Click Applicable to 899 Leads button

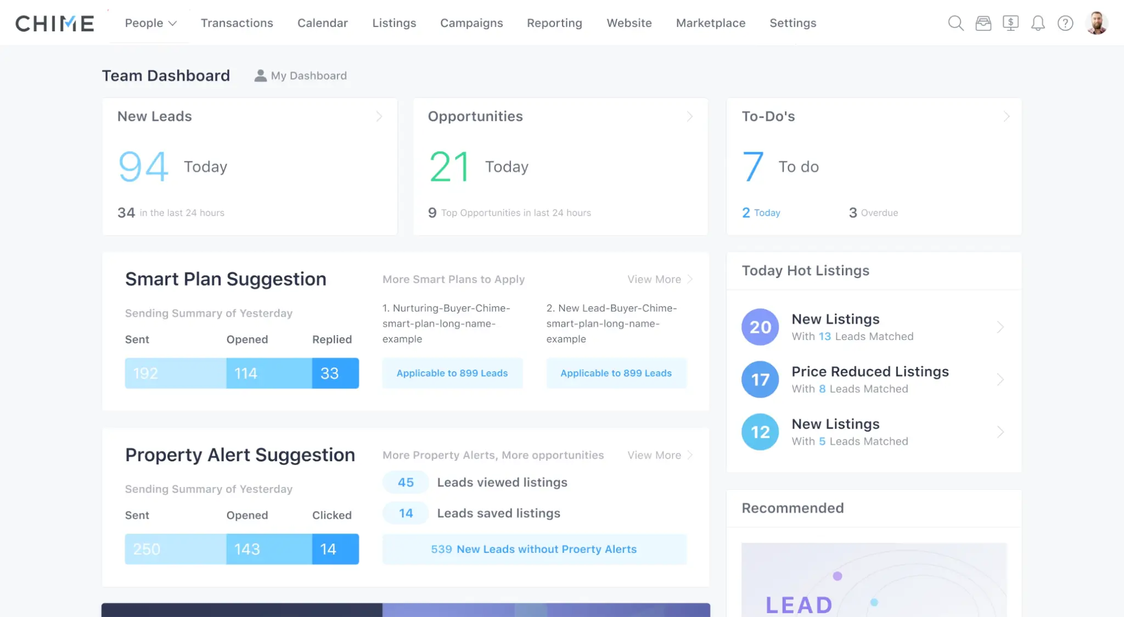[452, 373]
